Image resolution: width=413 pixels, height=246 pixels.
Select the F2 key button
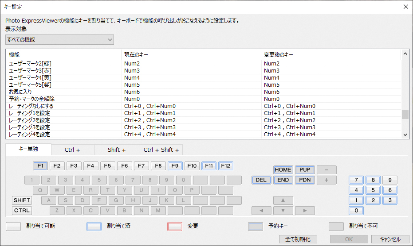(57, 166)
